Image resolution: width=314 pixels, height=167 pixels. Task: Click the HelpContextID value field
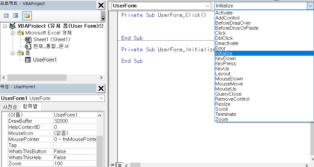pos(75,127)
